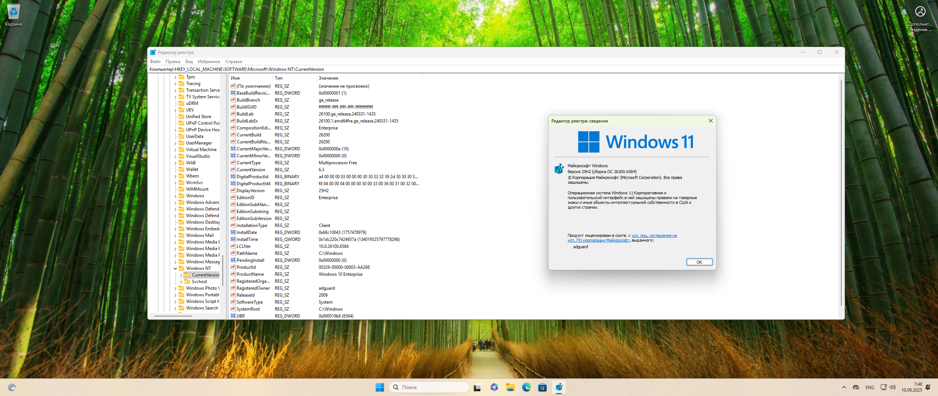Select the VisualStudio tree item
The image size is (938, 396).
(198, 156)
